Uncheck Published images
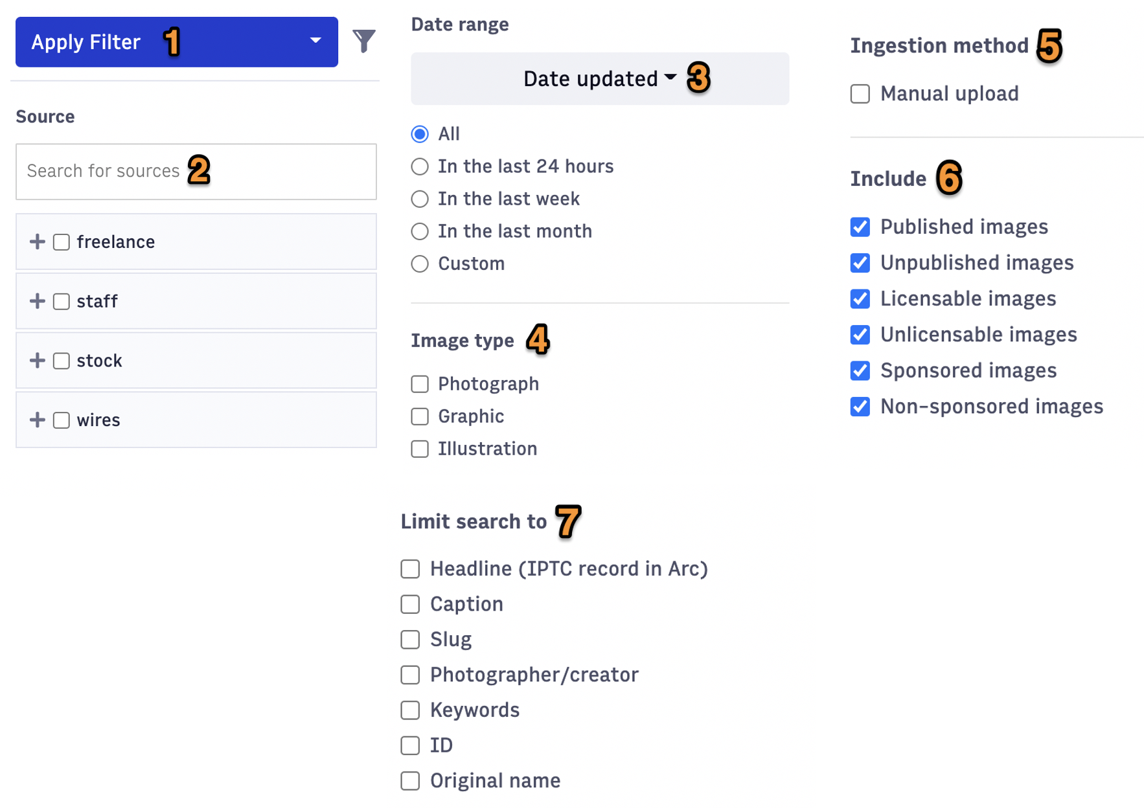This screenshot has width=1144, height=812. [x=860, y=227]
